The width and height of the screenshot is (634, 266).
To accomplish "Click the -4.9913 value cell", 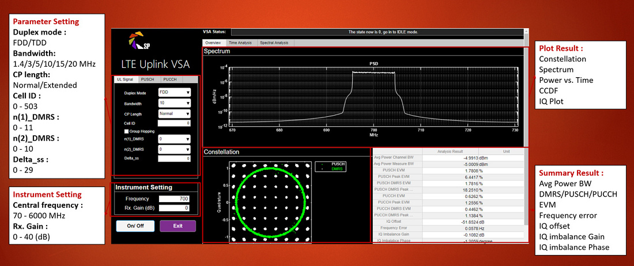I will pyautogui.click(x=450, y=158).
